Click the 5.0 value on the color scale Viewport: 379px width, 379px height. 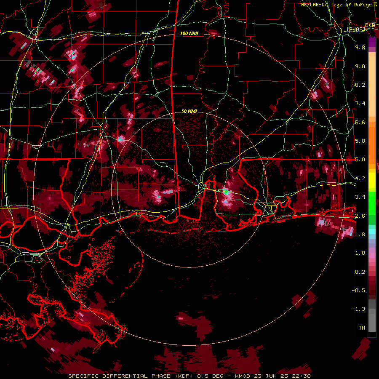click(x=360, y=160)
